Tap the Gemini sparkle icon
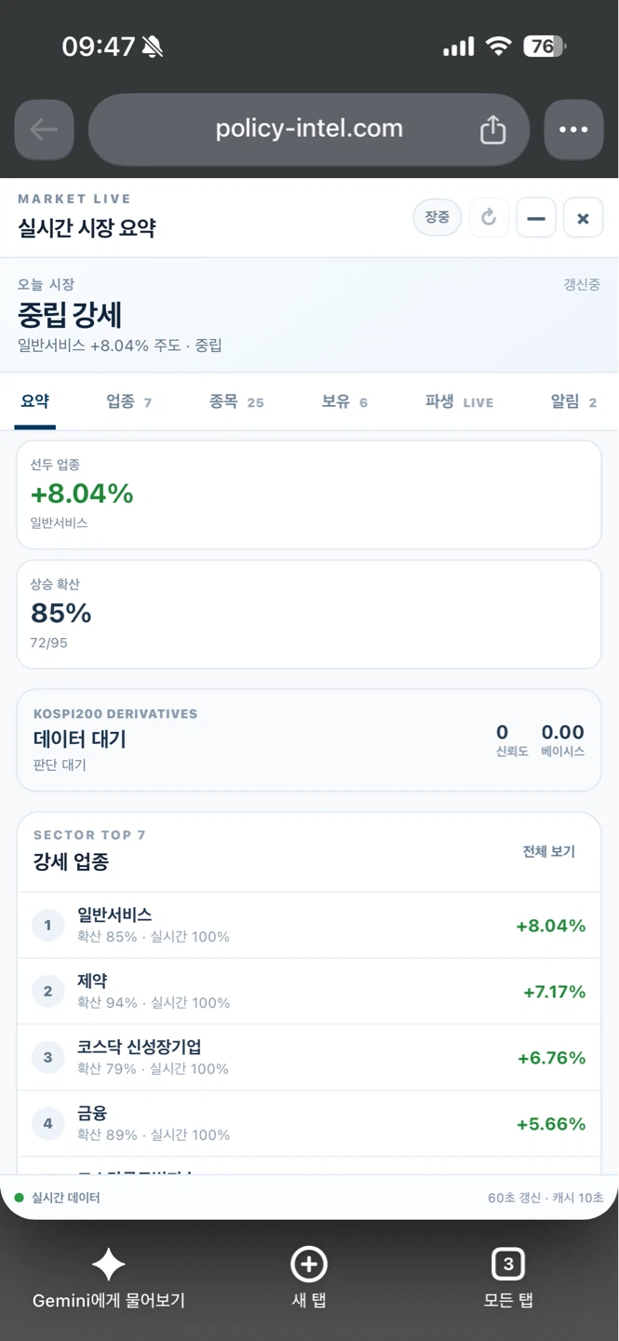Image resolution: width=619 pixels, height=1341 pixels. tap(108, 1265)
